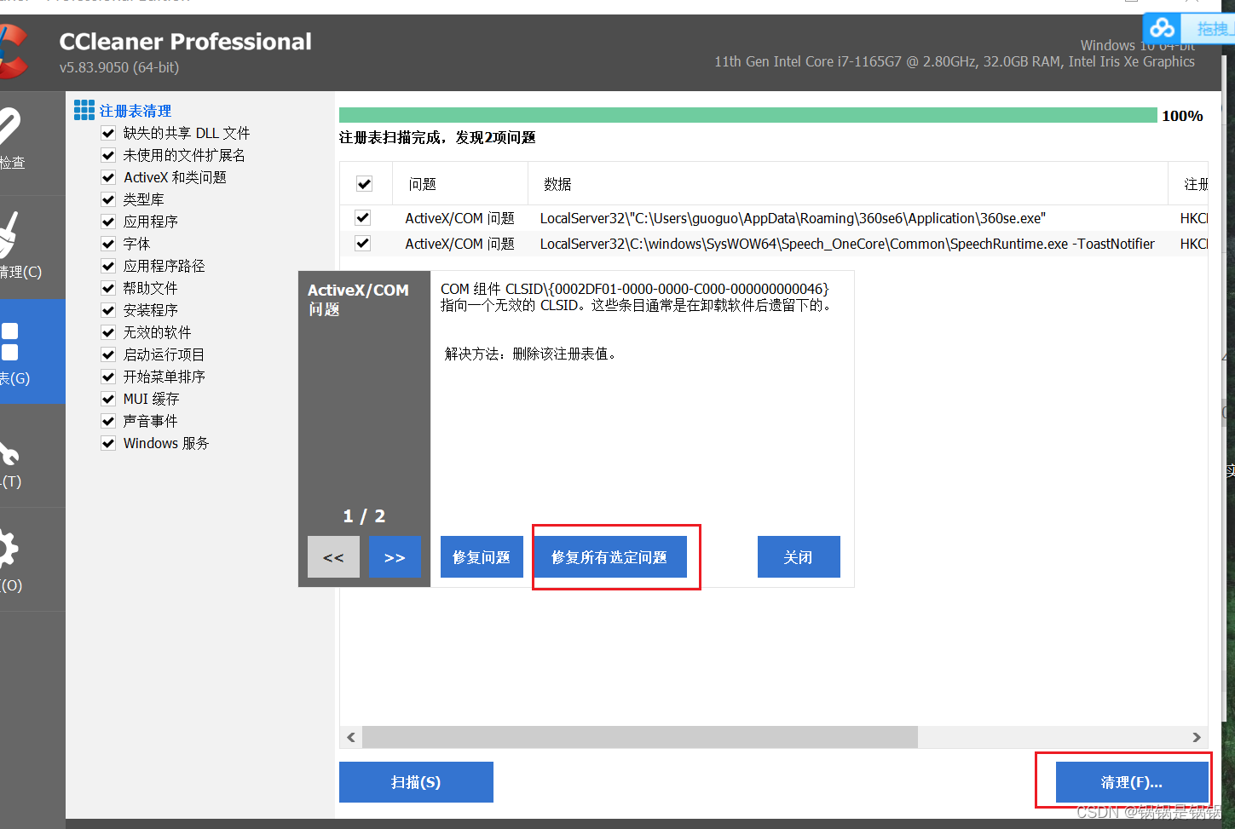The width and height of the screenshot is (1235, 829).
Task: Uncheck the ActiveX 和类问题 option
Action: pyautogui.click(x=108, y=177)
